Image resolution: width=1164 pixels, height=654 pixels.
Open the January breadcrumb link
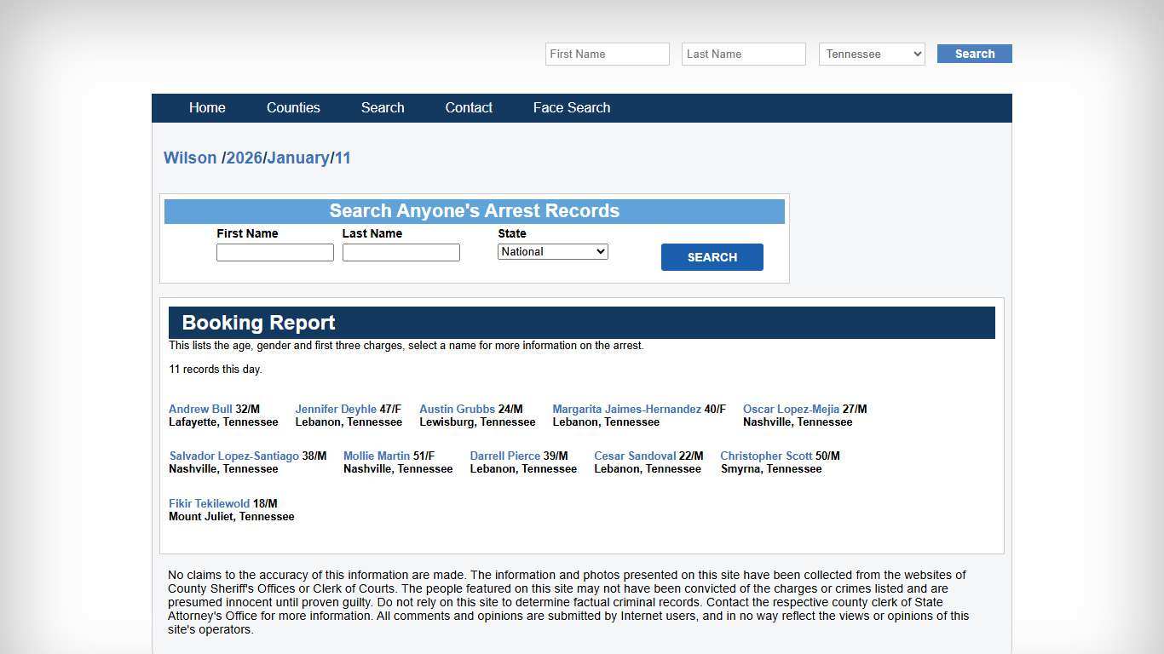[x=297, y=158]
